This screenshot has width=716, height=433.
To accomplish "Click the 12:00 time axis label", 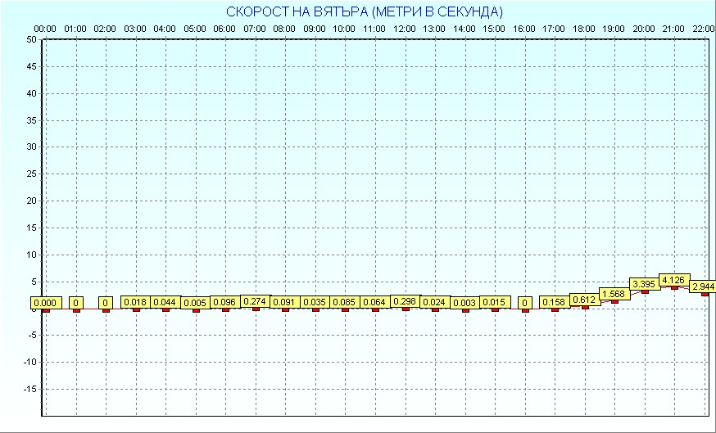I will point(405,29).
